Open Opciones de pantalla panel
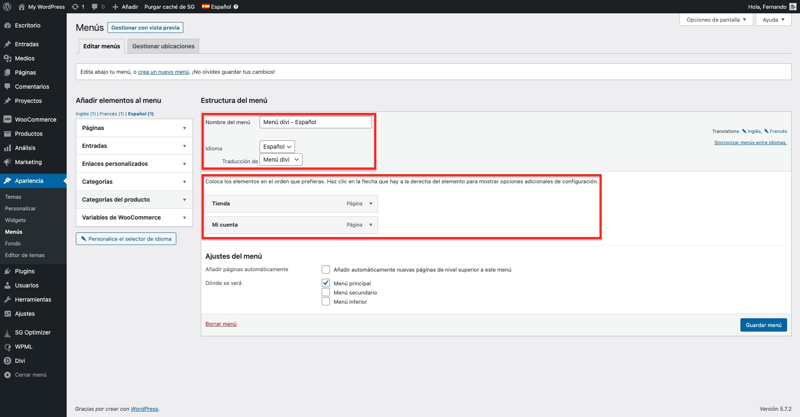The width and height of the screenshot is (800, 417). click(716, 20)
